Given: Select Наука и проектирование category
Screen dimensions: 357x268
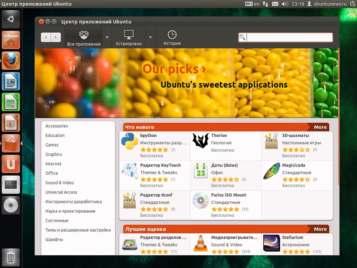Looking at the screenshot, I should click(x=70, y=211).
